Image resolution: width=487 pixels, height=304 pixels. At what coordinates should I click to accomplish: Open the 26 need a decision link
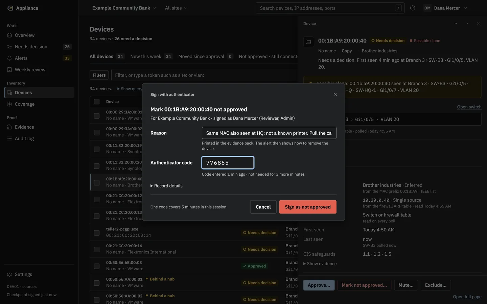(x=133, y=39)
